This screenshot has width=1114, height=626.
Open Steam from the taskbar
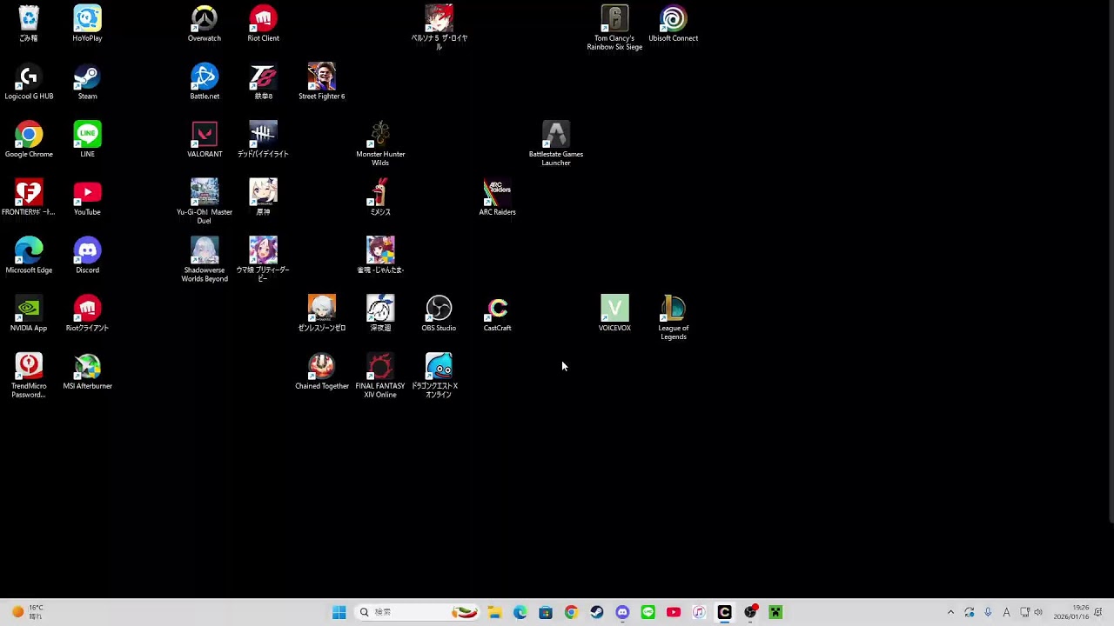(x=596, y=612)
